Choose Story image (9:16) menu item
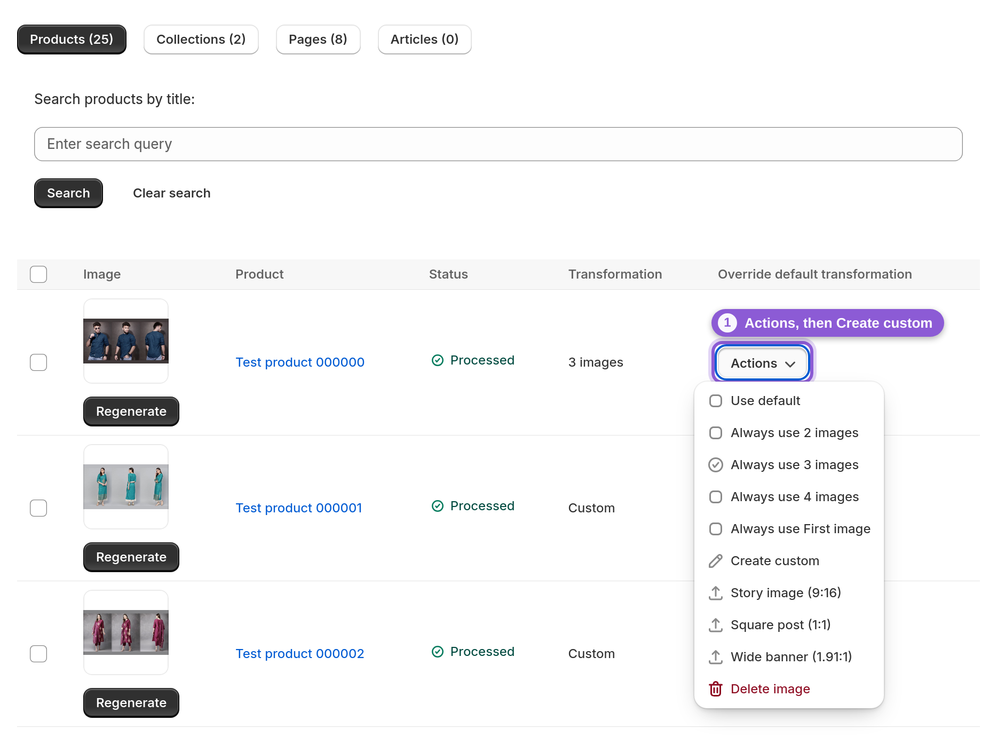The image size is (997, 744). 789,593
